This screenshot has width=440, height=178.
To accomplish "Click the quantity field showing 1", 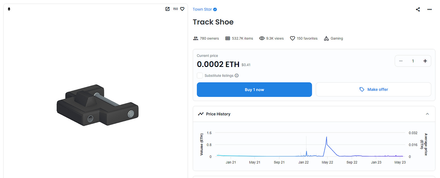I will pyautogui.click(x=413, y=61).
